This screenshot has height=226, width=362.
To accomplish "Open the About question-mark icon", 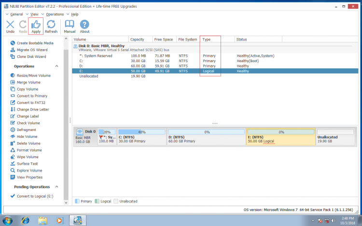I will point(84,27).
